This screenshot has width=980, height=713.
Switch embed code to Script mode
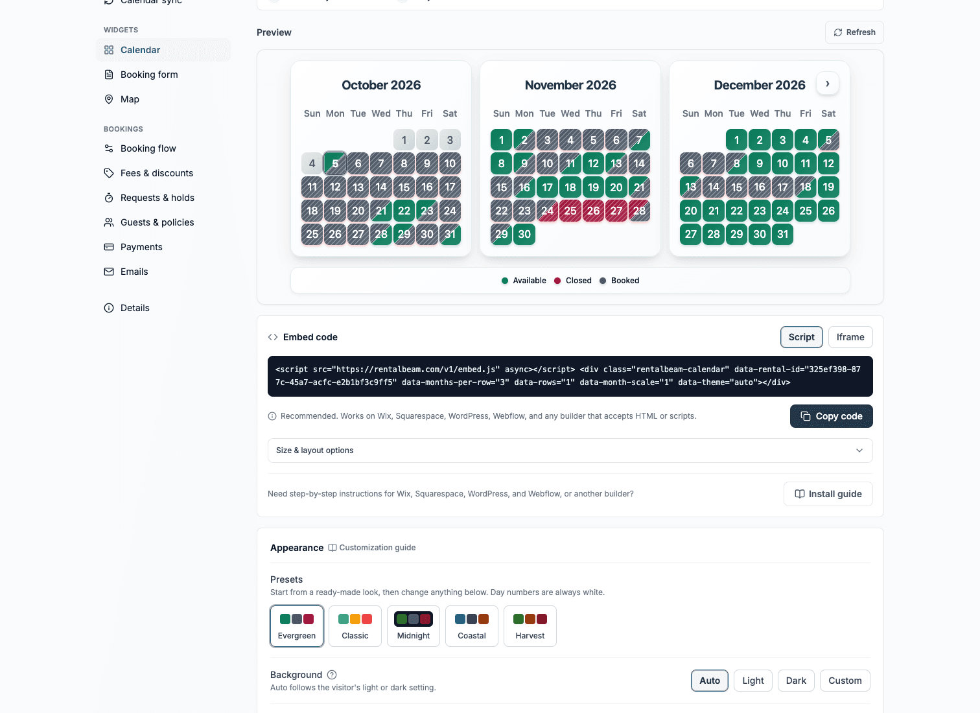click(802, 337)
